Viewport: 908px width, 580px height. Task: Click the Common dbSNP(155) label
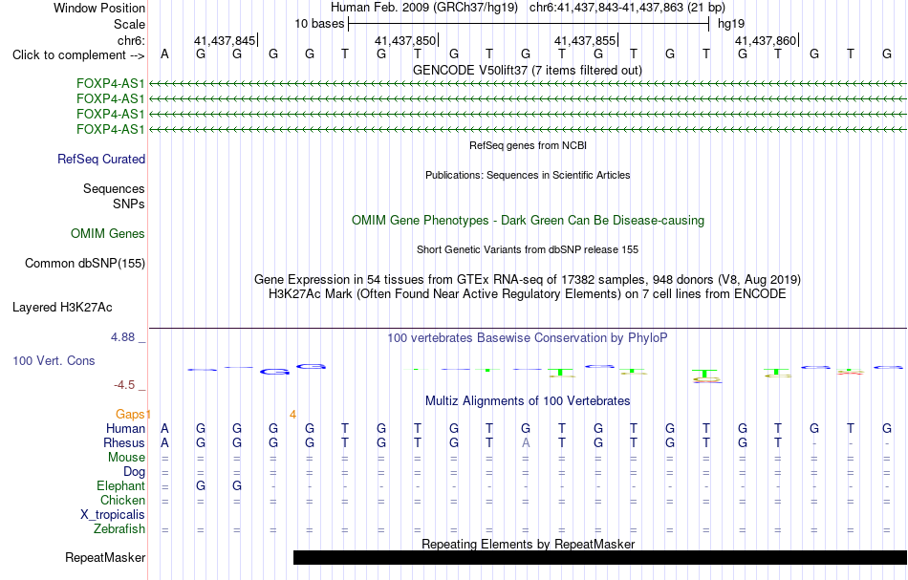point(84,264)
